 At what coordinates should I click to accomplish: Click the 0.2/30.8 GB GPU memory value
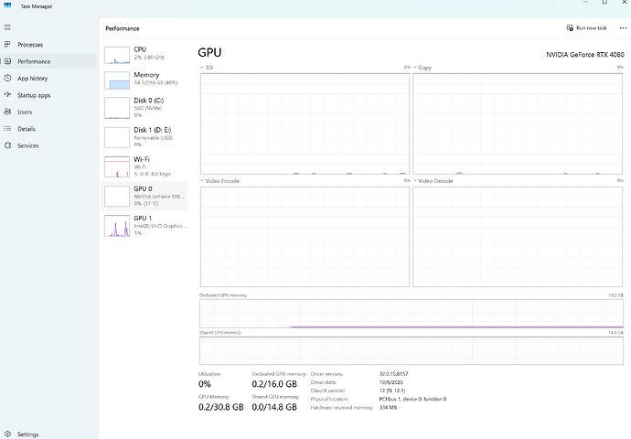[x=221, y=407]
